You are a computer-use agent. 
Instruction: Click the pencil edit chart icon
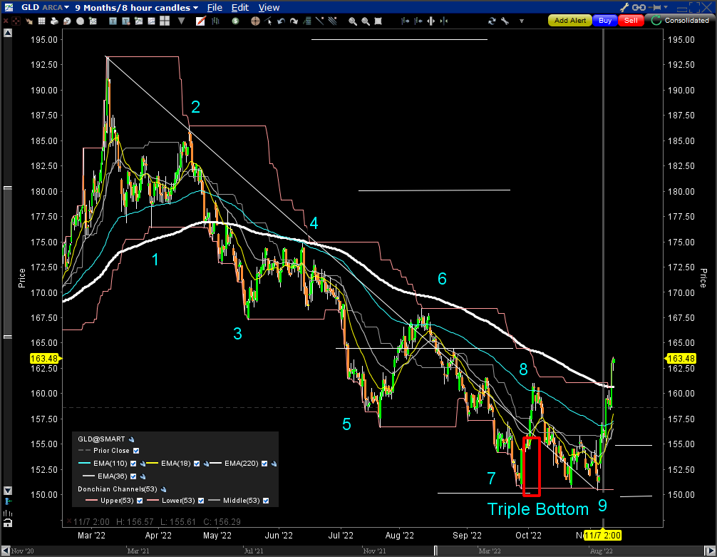(200, 21)
